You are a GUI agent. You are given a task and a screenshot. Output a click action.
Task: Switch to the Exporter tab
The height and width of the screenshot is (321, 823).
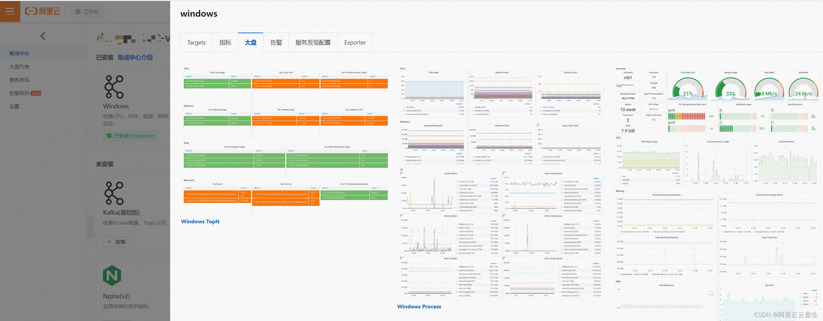point(355,43)
